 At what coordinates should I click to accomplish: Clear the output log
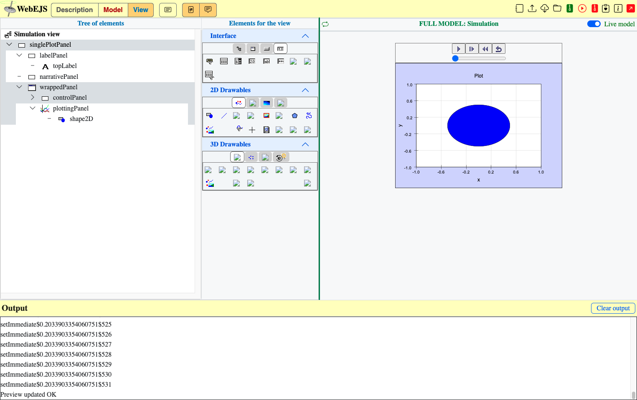click(613, 308)
